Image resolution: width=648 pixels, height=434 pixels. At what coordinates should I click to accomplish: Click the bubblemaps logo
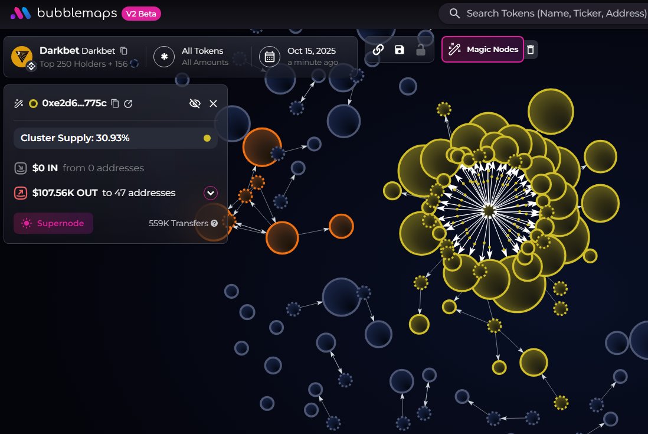(x=64, y=13)
